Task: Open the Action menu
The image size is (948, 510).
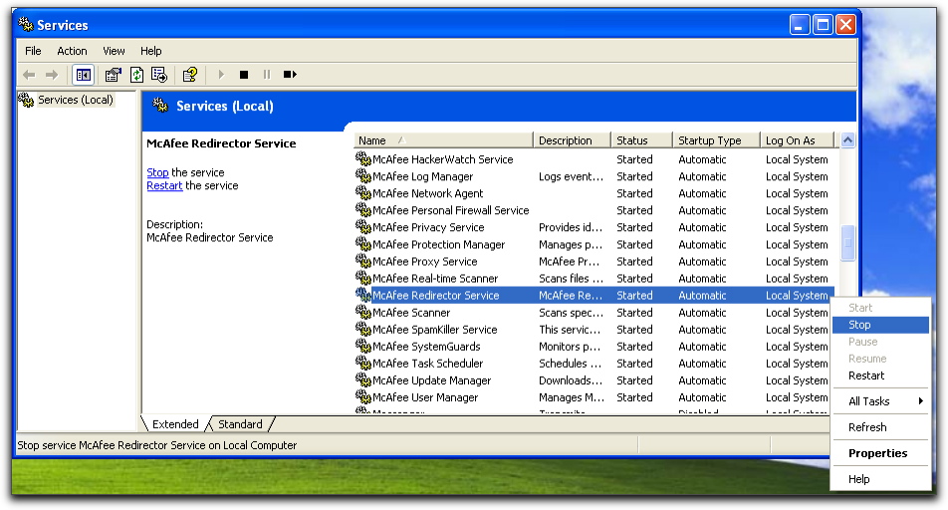Action: tap(72, 51)
